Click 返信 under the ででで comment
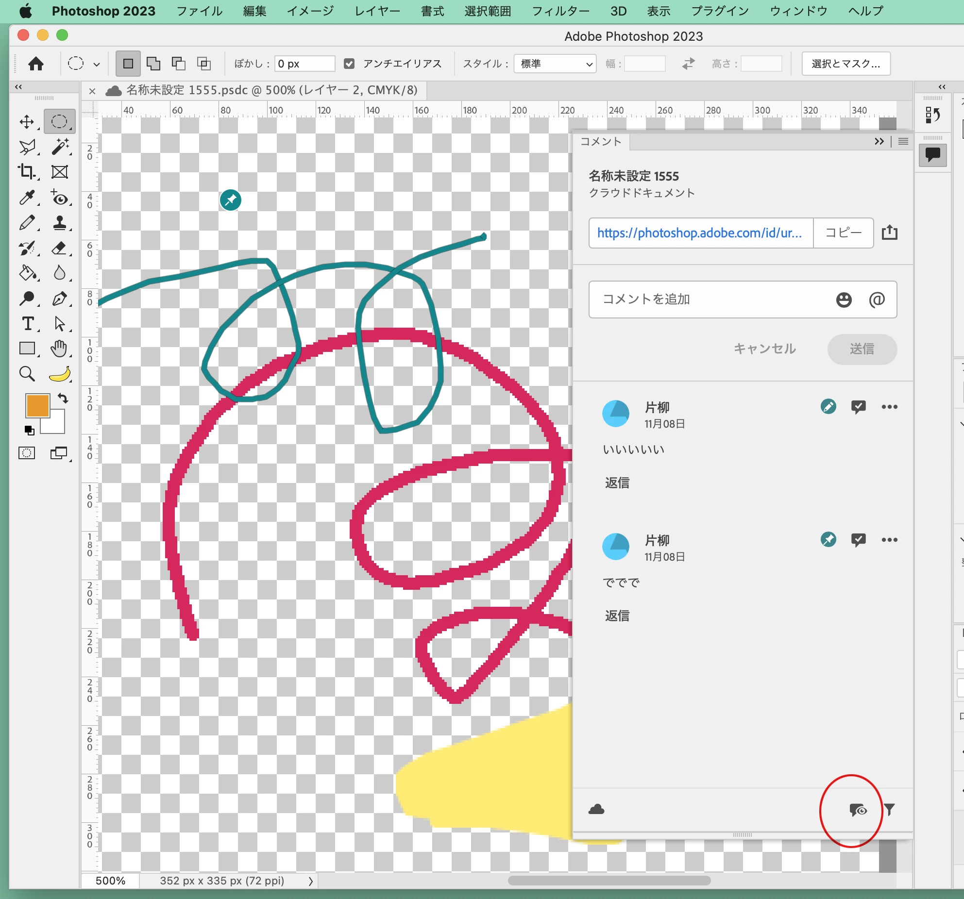 coord(617,616)
